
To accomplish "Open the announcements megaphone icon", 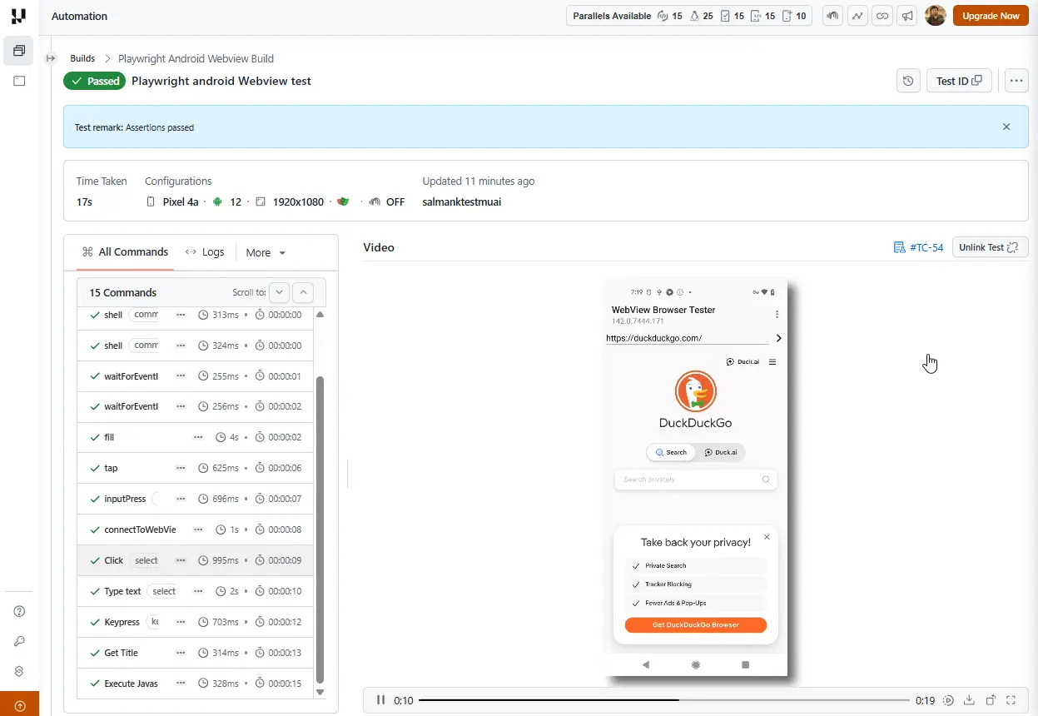I will tap(907, 16).
